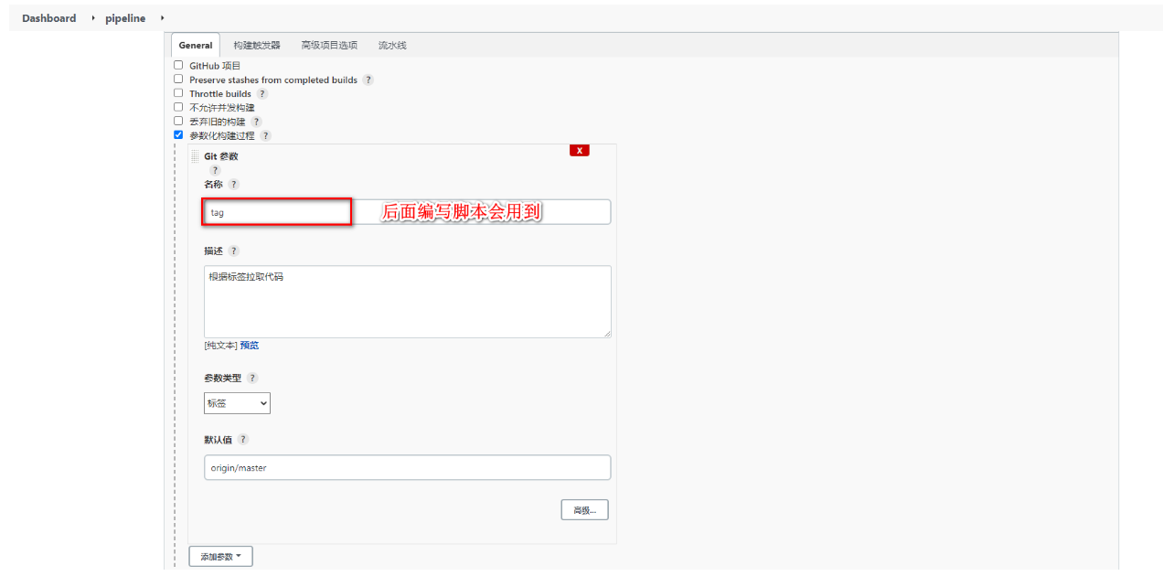Delete Git parameter with red X button
Screen dimensions: 1163x576
[580, 150]
